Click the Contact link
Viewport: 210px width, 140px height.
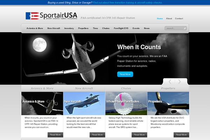[179, 19]
